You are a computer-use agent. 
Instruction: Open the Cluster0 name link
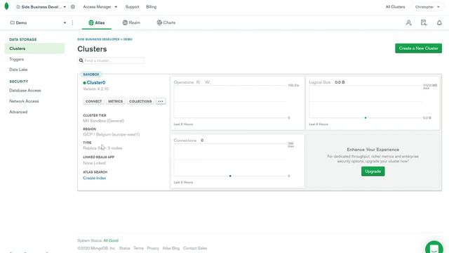coord(96,83)
